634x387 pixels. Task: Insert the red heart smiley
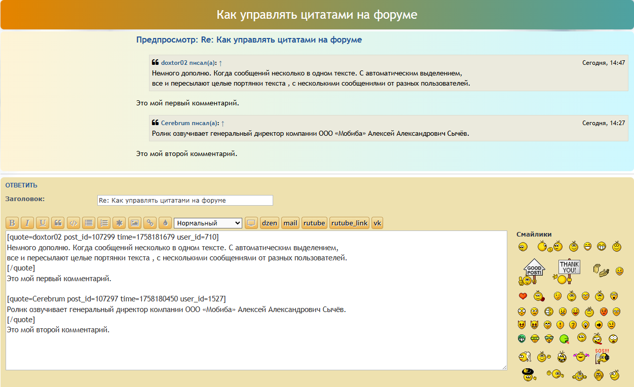point(523,296)
